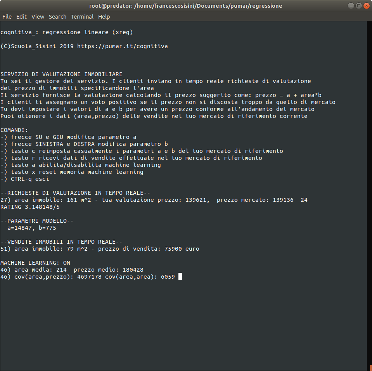Click 'prezzo mercato: 139136' value

[255, 200]
